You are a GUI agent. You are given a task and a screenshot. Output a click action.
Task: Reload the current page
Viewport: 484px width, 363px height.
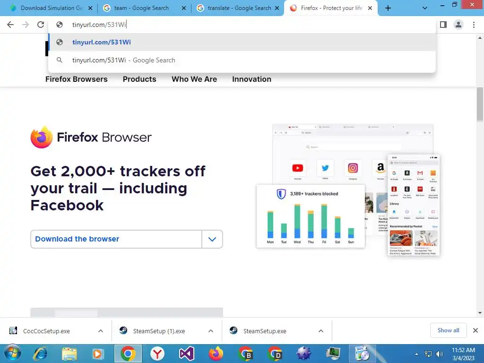click(x=41, y=25)
